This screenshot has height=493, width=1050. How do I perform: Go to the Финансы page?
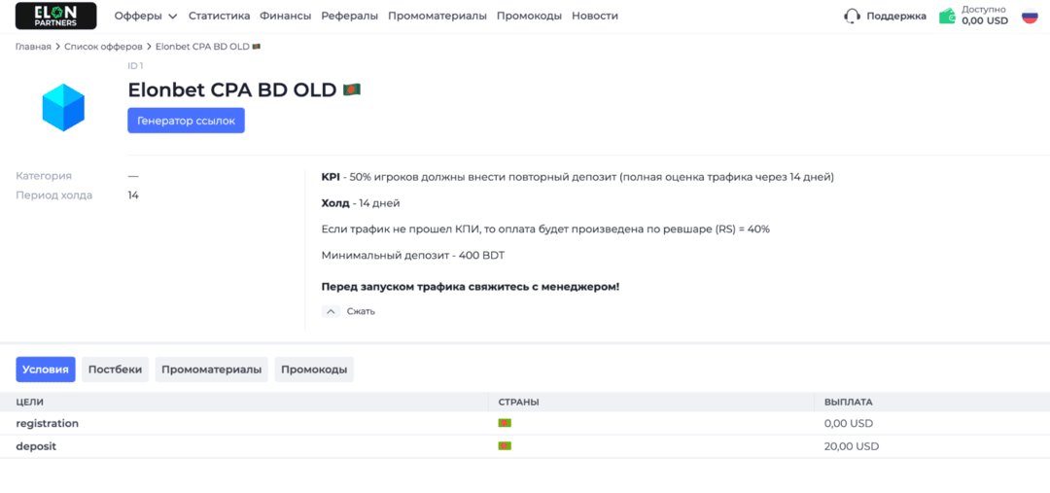pos(285,16)
